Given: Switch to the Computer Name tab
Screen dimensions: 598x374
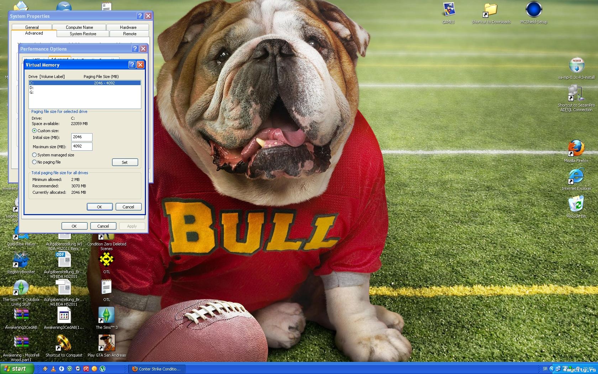Looking at the screenshot, I should [79, 27].
